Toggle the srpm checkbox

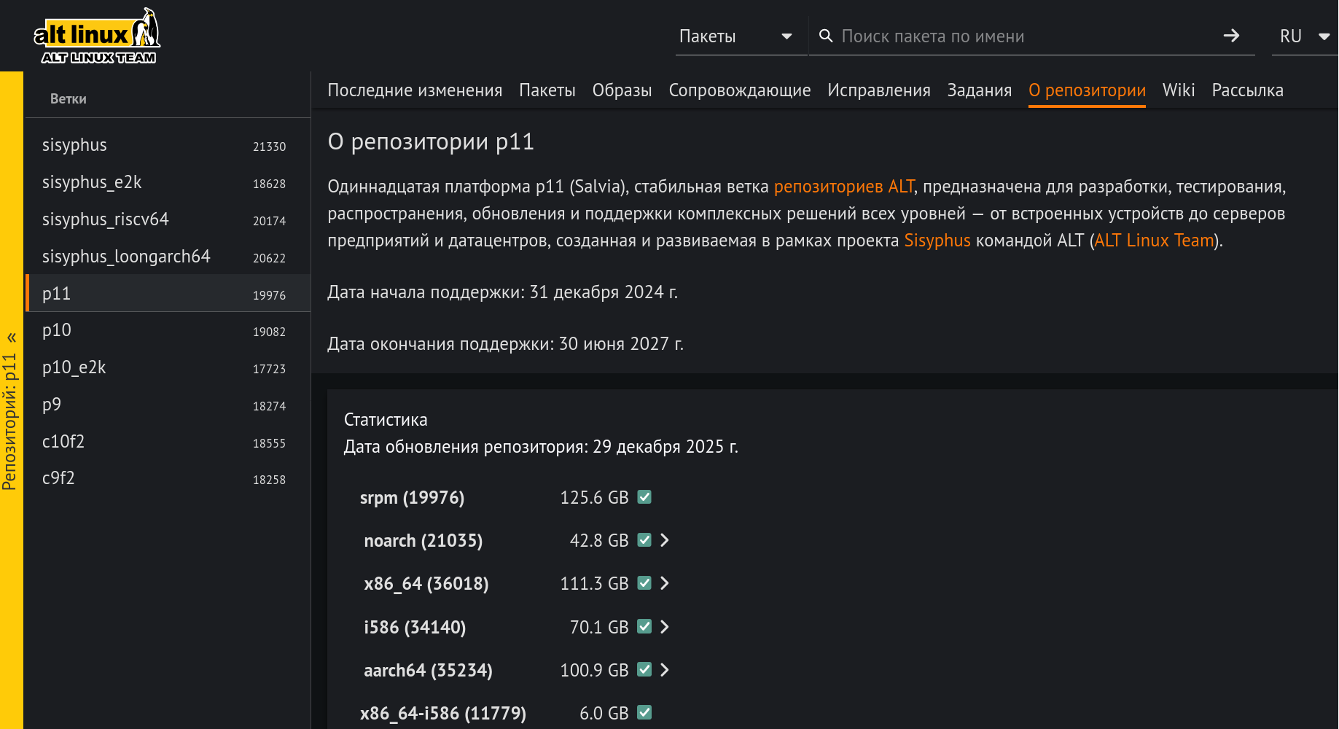click(644, 497)
